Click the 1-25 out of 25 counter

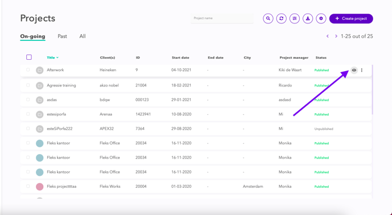coord(357,36)
